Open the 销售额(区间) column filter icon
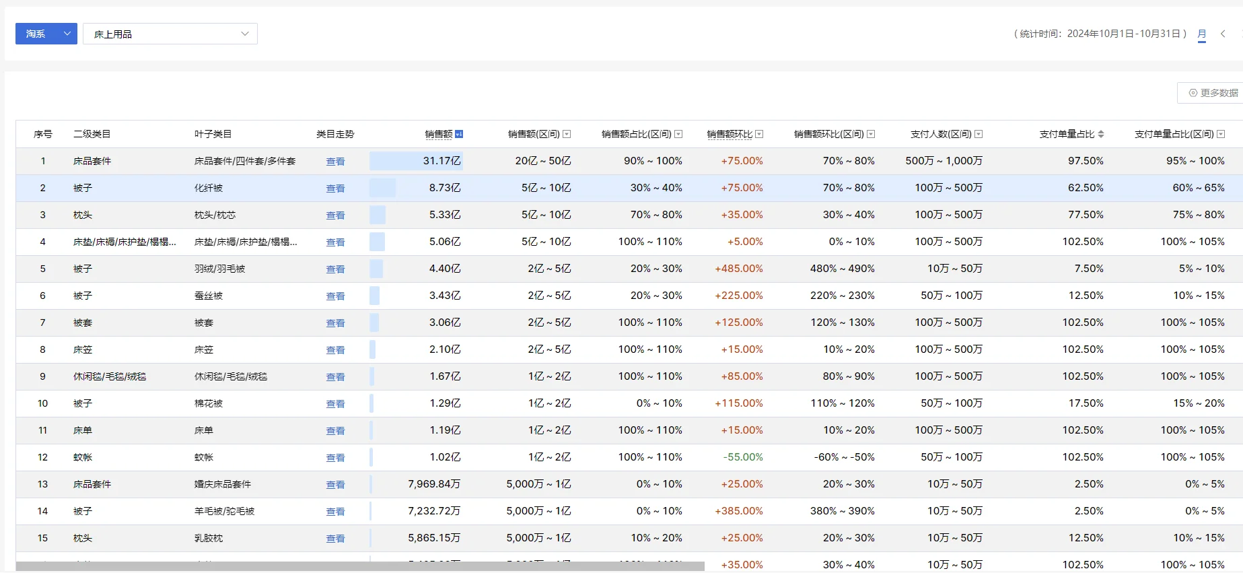This screenshot has height=573, width=1243. point(567,134)
